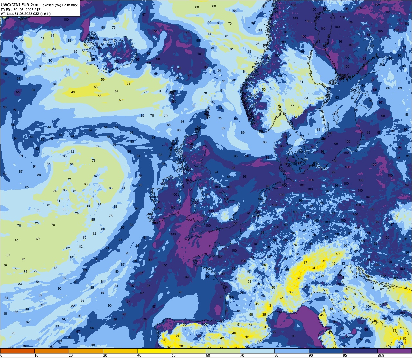
Task: Click the "30" label on the color scale
Action: [x=105, y=355]
